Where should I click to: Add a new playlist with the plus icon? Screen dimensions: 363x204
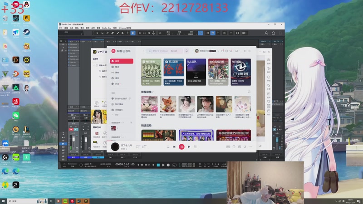(131, 122)
